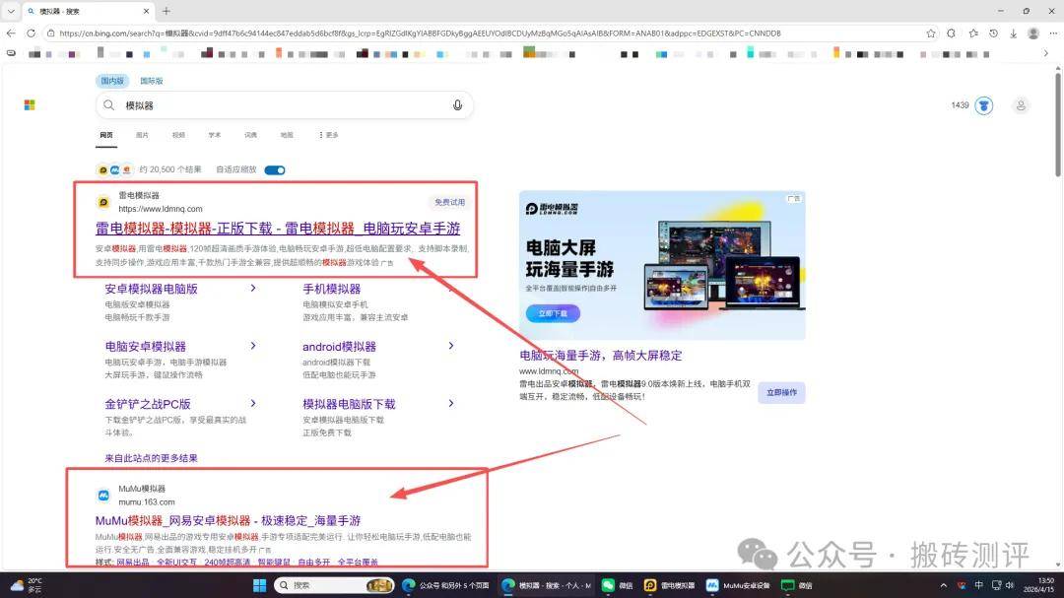This screenshot has width=1064, height=598.
Task: Open the Downloads icon in browser toolbar
Action: [1014, 33]
